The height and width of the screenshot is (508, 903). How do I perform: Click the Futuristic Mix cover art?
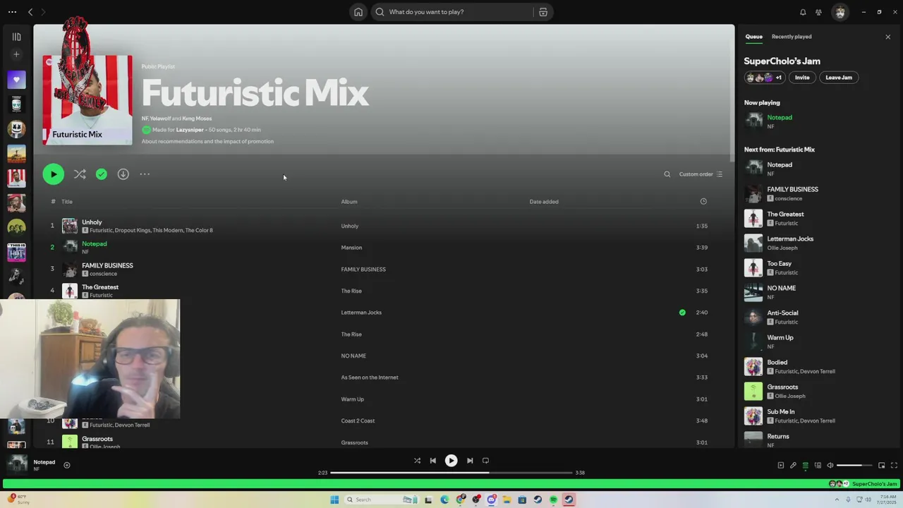click(87, 100)
